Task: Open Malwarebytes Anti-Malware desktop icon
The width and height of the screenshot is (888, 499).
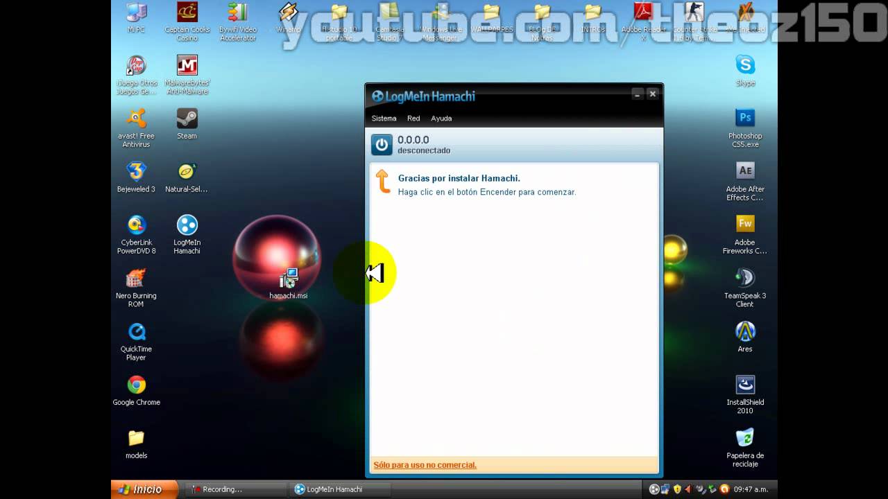Action: pyautogui.click(x=187, y=75)
